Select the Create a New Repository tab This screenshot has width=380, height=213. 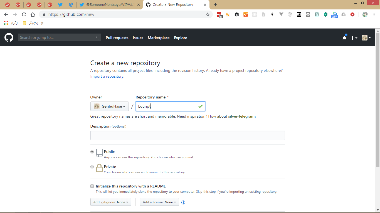[x=176, y=5]
